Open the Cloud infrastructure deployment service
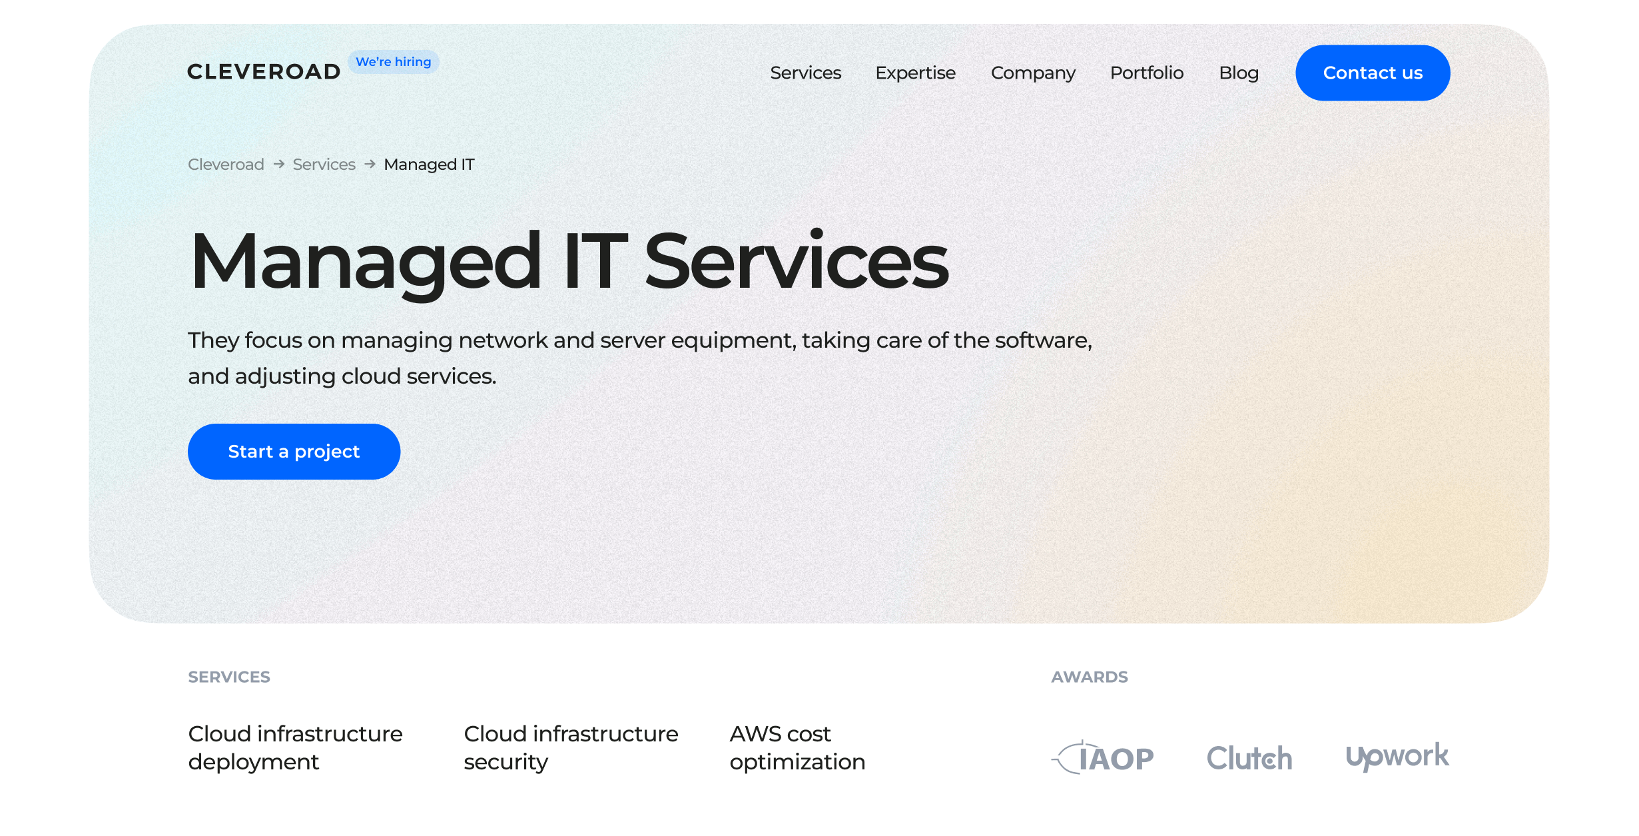This screenshot has height=836, width=1639. [295, 747]
